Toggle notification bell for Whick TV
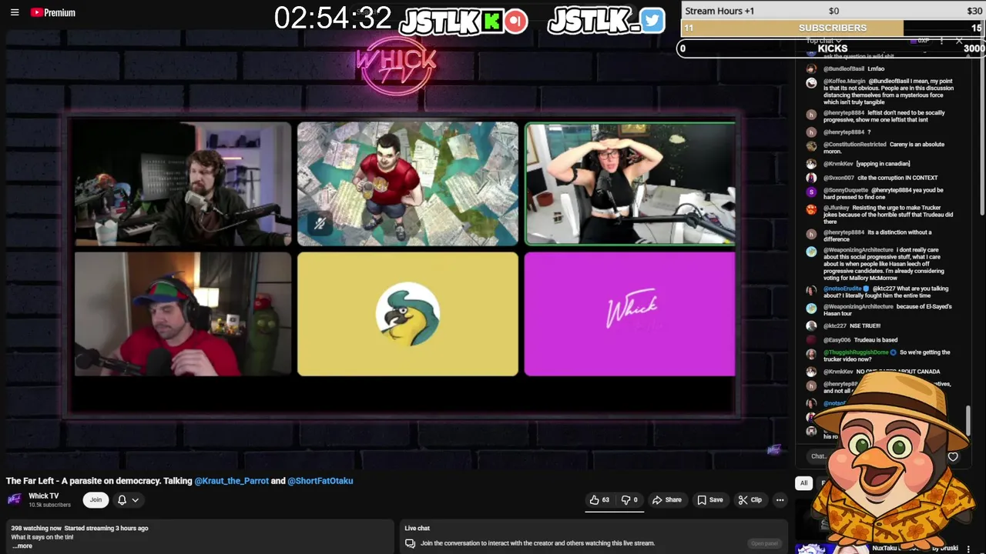986x554 pixels. click(122, 500)
